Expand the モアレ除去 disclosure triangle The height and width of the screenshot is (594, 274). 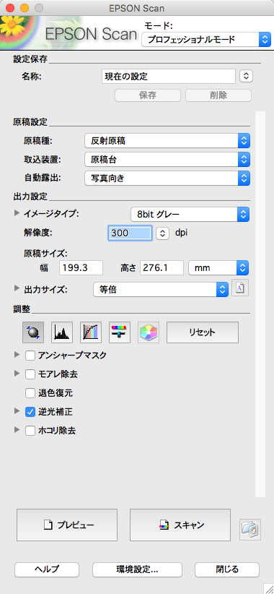point(17,373)
